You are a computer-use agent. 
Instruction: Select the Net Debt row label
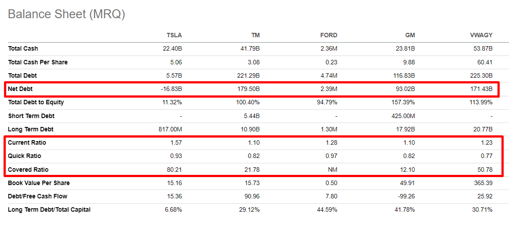(x=20, y=89)
